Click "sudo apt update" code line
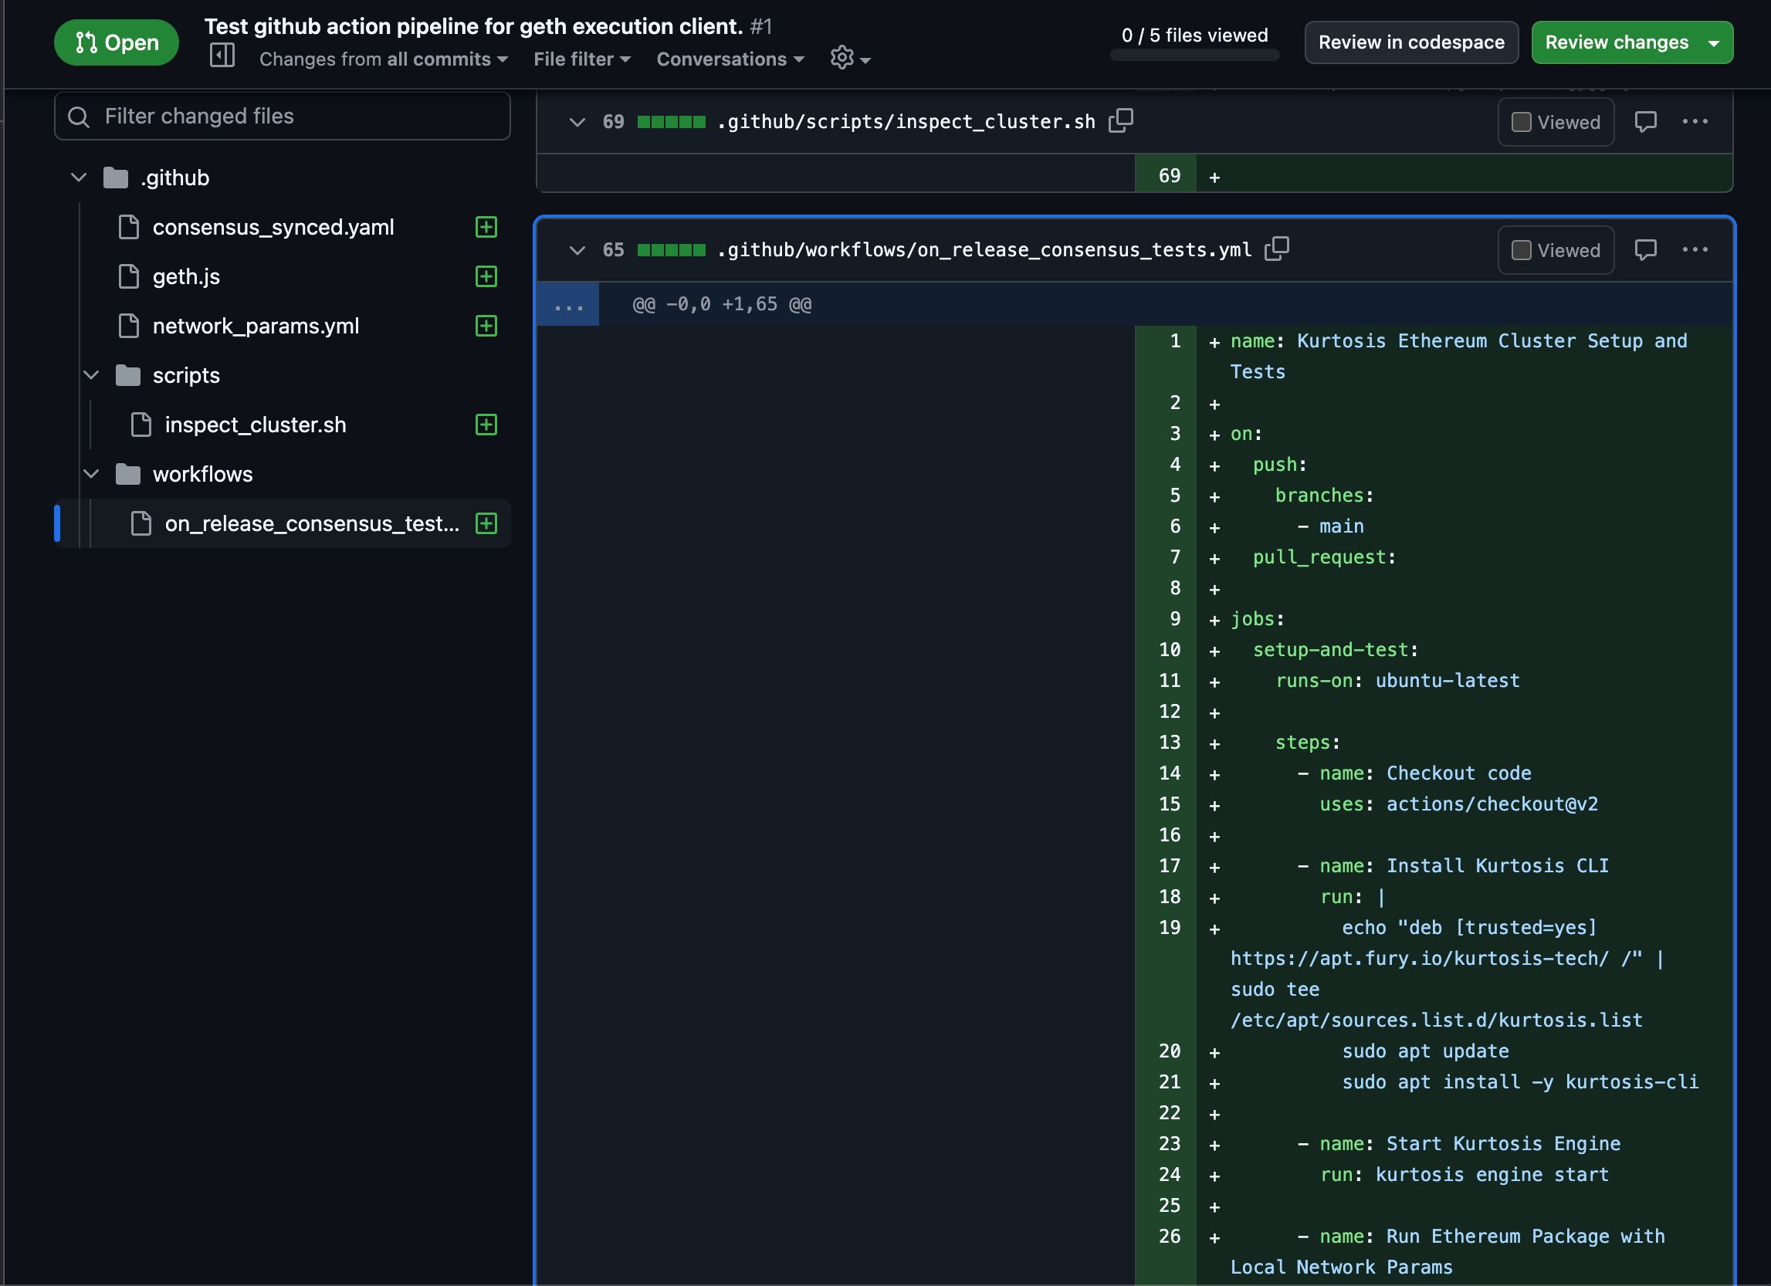Screen dimensions: 1771x1286 point(1425,1051)
